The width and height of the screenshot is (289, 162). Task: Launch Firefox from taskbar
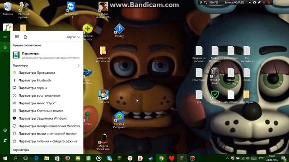coord(67,158)
